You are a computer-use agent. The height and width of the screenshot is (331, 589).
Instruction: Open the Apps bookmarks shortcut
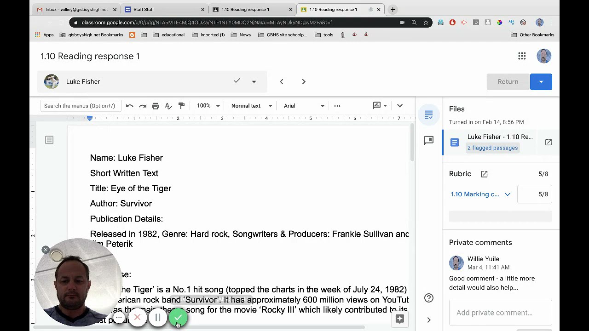(x=44, y=35)
